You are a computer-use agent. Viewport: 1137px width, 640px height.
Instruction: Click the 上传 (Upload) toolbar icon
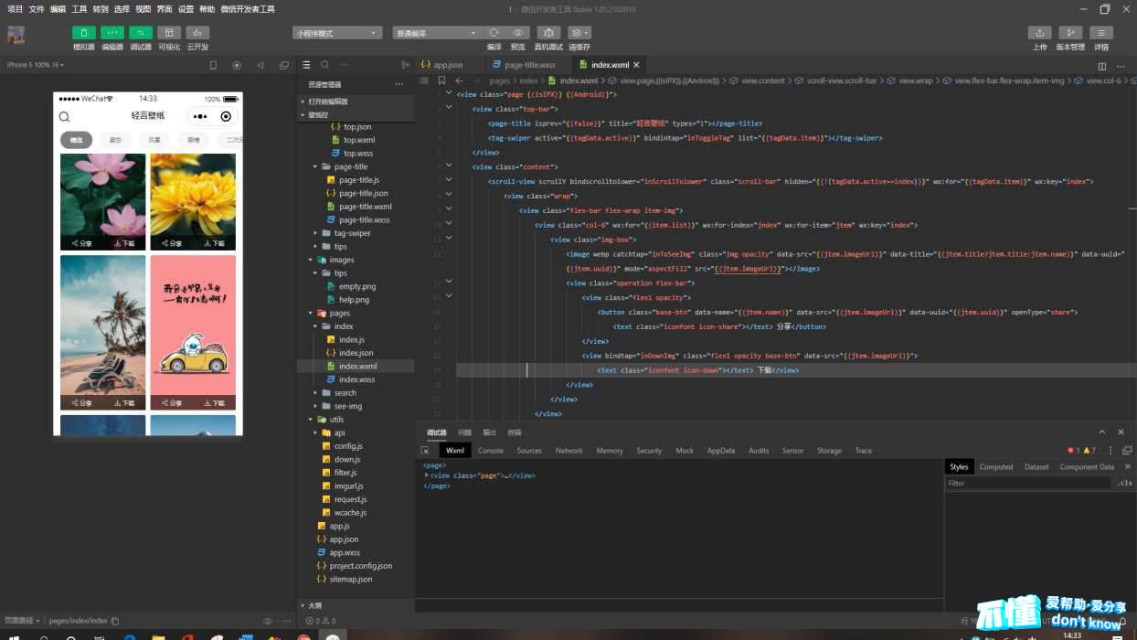pyautogui.click(x=1039, y=33)
